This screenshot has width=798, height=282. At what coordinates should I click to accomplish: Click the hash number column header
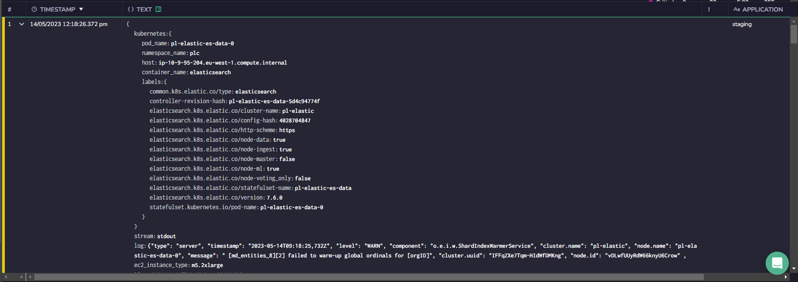[9, 9]
